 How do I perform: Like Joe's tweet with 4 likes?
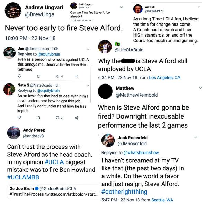[57, 76]
